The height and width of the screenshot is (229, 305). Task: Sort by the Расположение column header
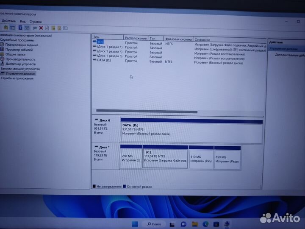point(136,38)
